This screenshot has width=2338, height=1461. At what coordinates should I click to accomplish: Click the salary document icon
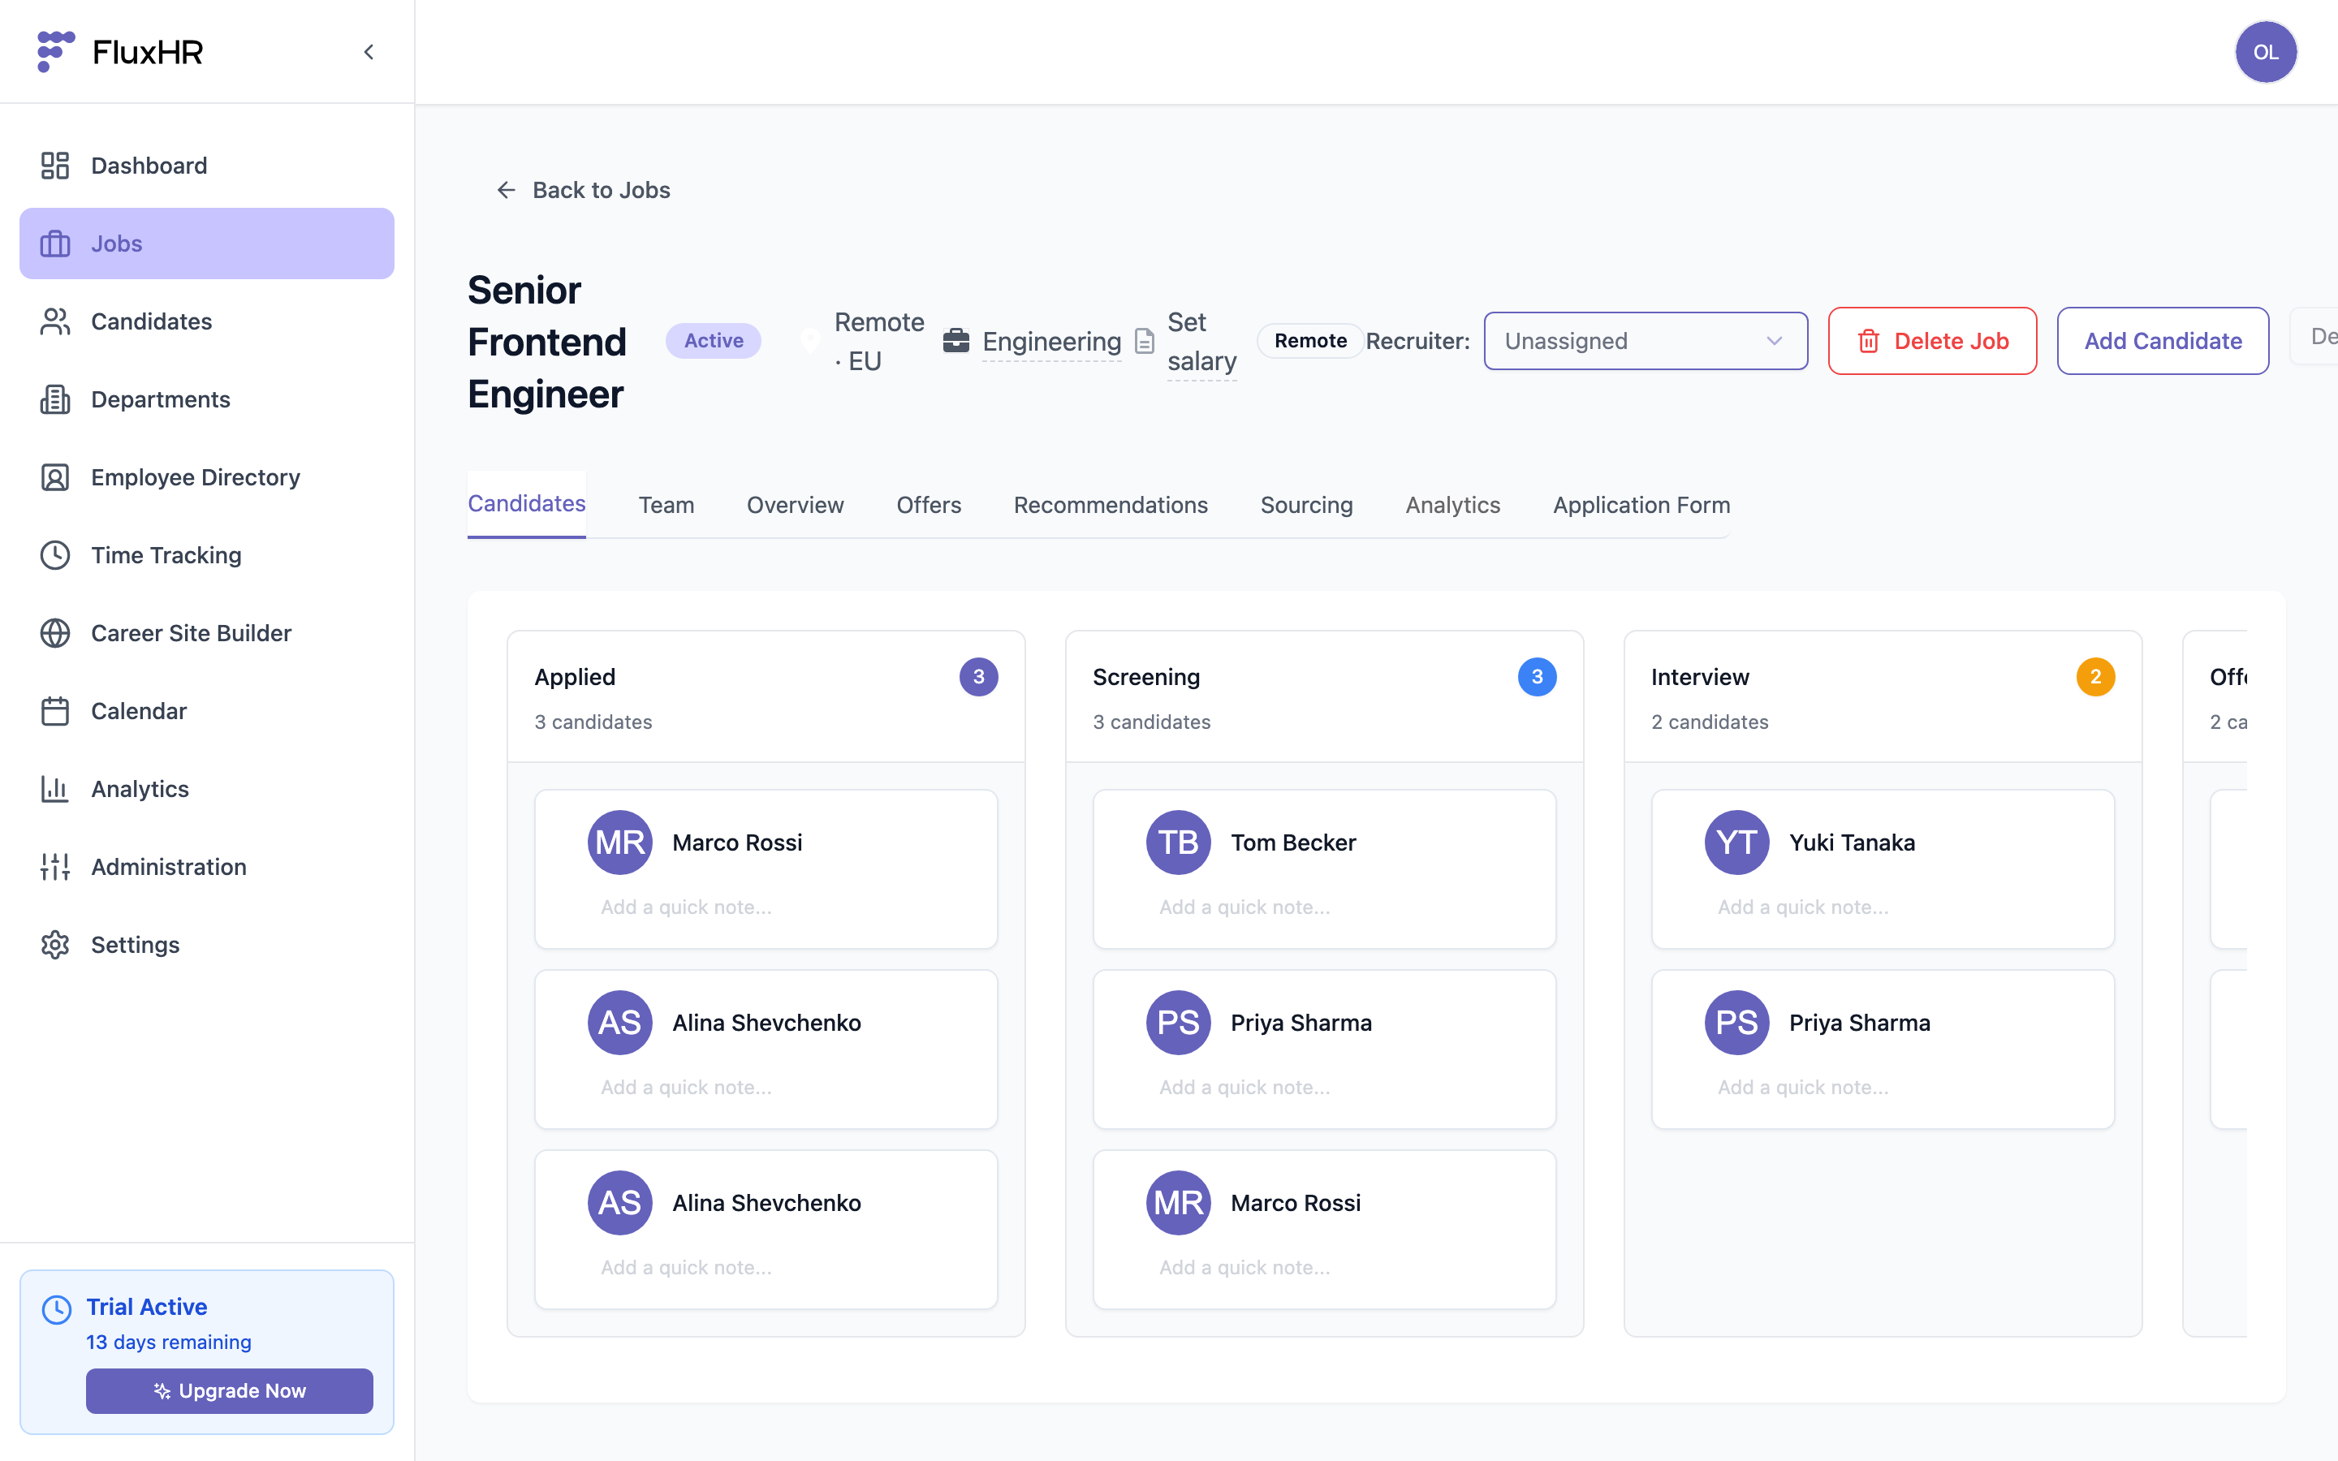pos(1145,341)
